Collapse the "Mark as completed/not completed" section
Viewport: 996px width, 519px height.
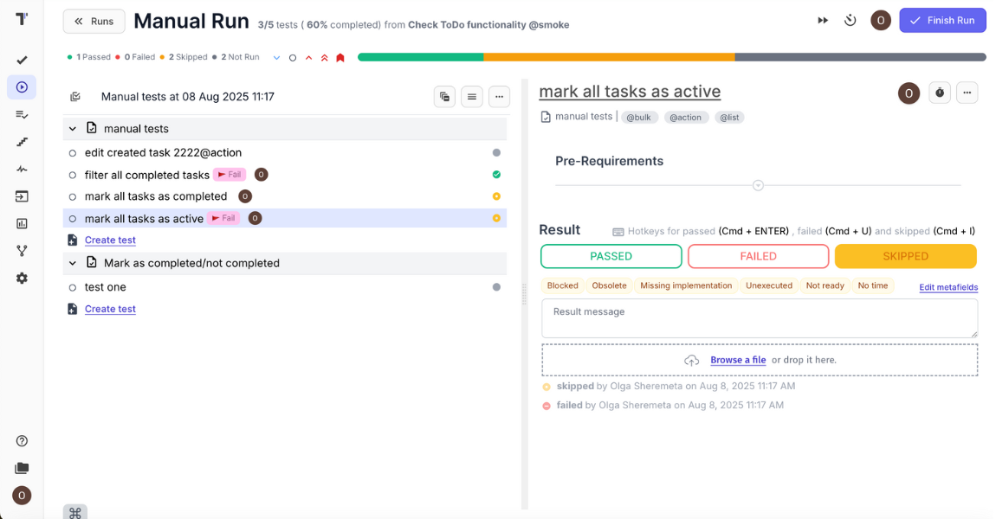coord(72,263)
